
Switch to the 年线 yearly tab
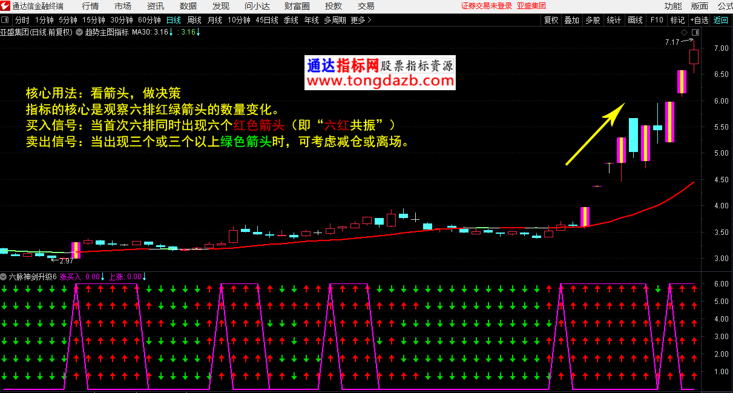point(311,20)
